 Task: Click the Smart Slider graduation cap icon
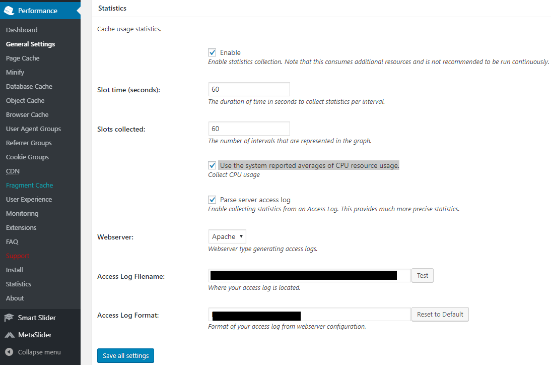(9, 318)
